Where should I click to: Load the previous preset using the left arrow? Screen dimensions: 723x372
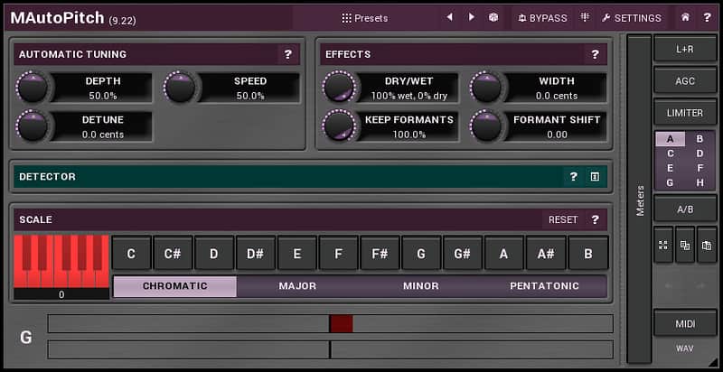[449, 17]
